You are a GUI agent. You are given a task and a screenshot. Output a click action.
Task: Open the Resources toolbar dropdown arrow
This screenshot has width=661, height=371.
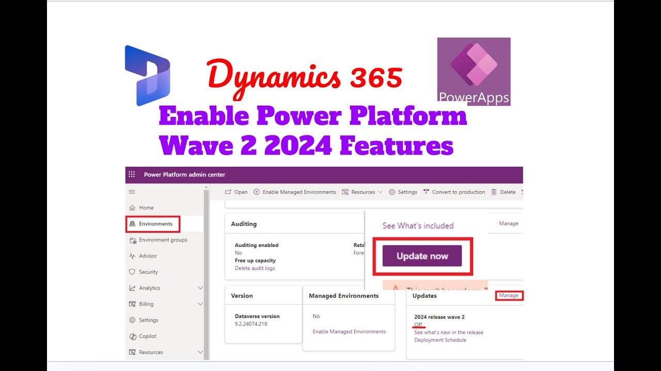point(381,192)
